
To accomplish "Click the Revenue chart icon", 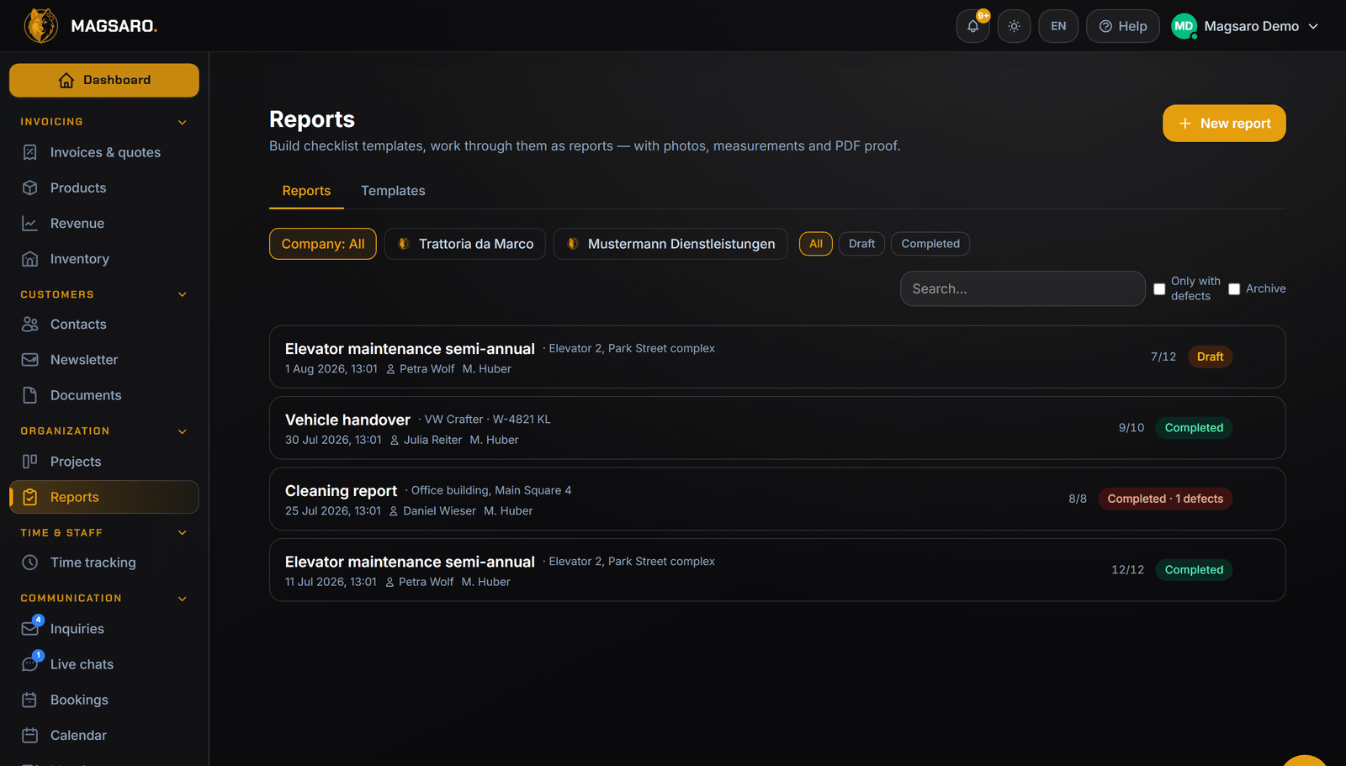I will coord(30,224).
